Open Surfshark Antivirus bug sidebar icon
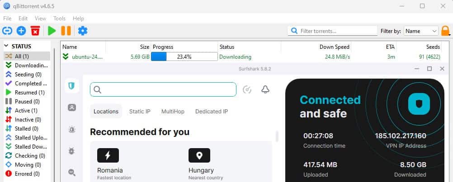This screenshot has width=453, height=182. (x=71, y=151)
